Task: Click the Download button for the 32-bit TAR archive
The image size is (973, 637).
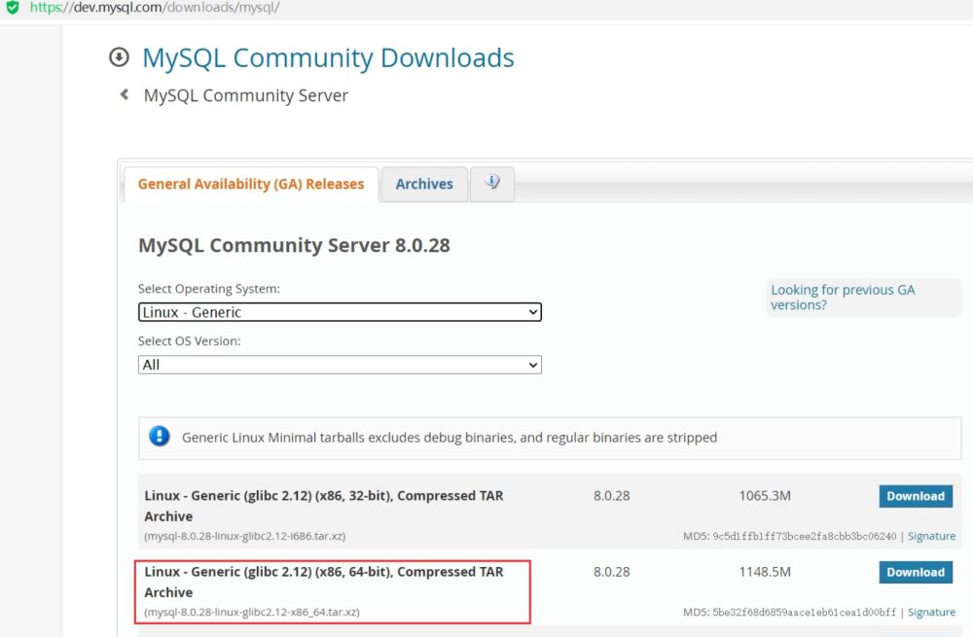Action: click(915, 496)
